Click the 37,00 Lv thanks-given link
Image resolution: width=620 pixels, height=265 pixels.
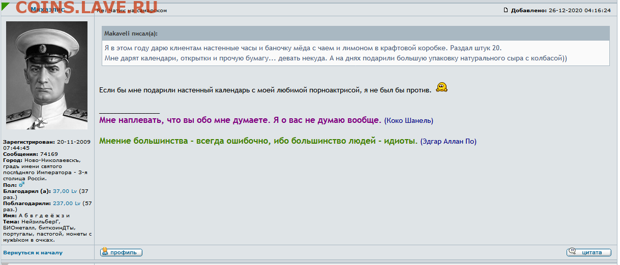[x=65, y=191]
